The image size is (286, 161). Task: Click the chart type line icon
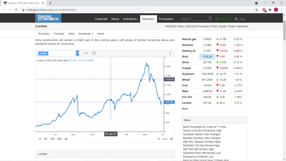pos(86,53)
